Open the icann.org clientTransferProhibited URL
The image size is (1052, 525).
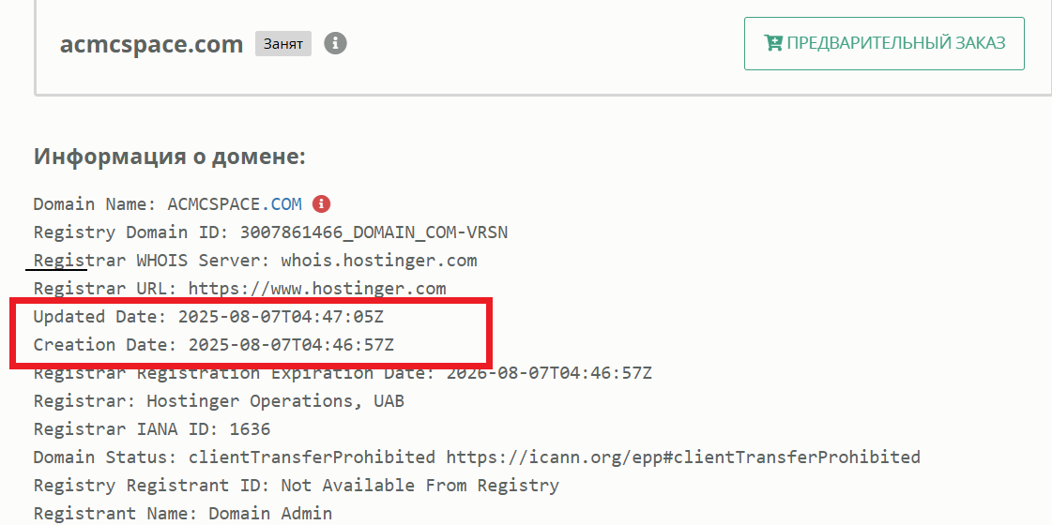pos(682,457)
